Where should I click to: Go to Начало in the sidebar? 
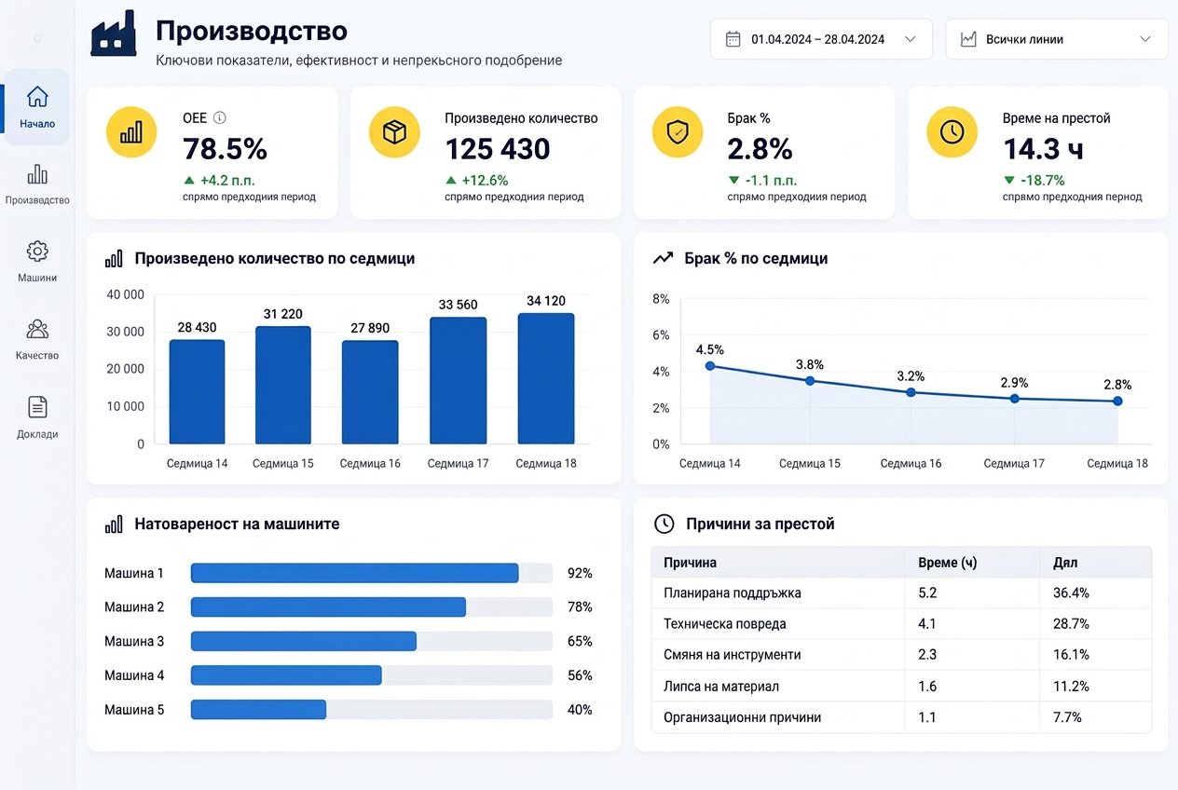37,107
